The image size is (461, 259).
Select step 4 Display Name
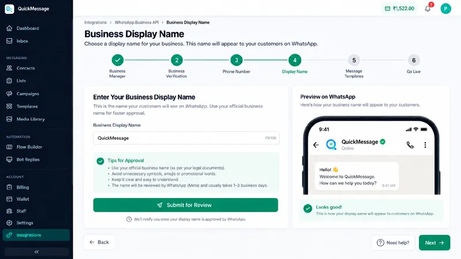(294, 60)
